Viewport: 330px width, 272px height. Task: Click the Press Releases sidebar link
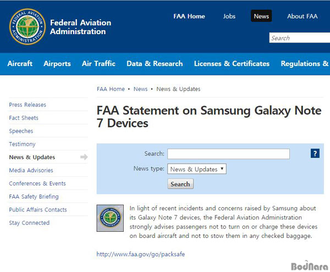click(x=28, y=105)
